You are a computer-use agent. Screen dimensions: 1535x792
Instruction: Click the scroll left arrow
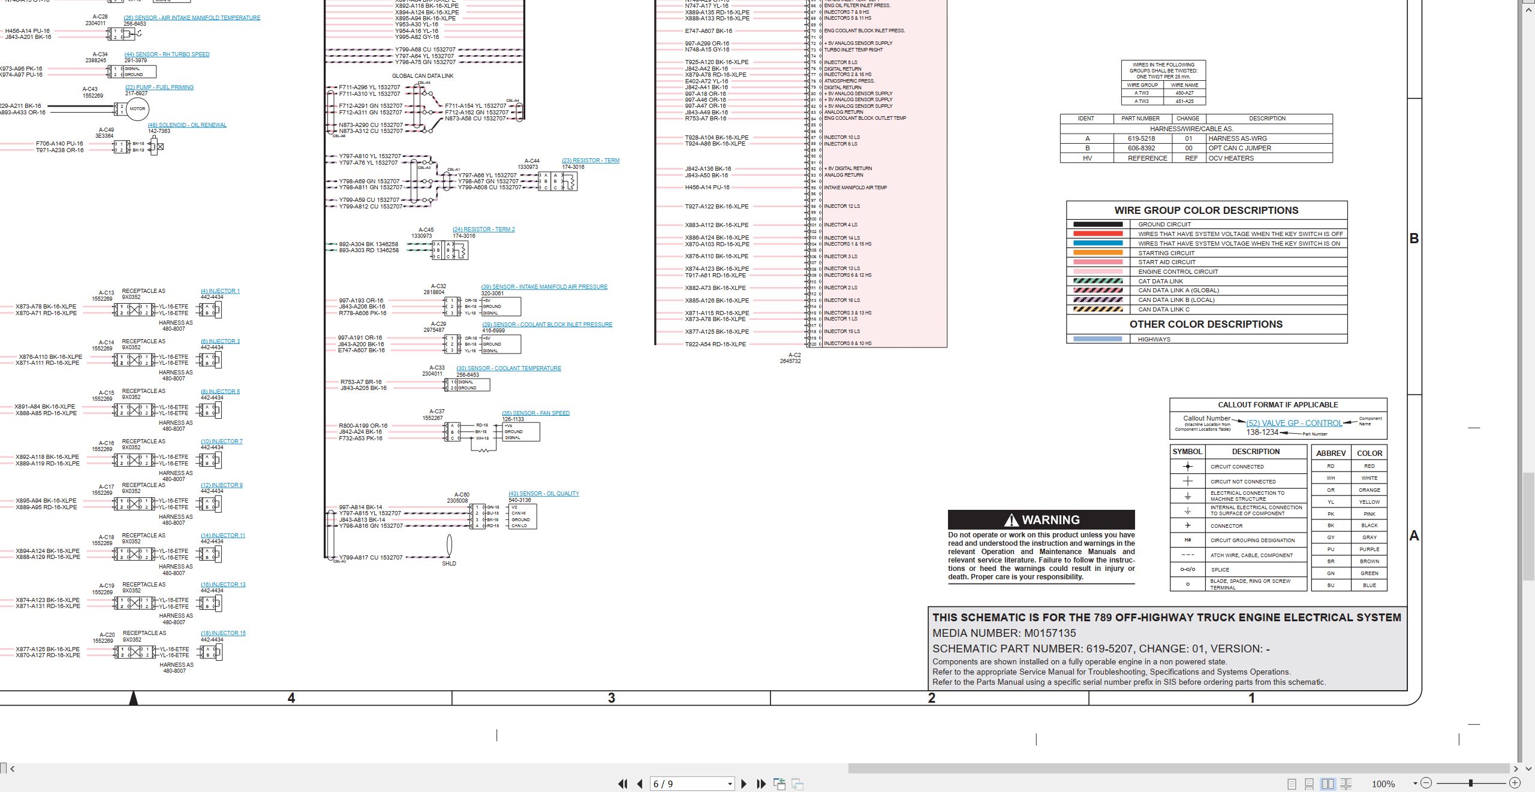[x=12, y=769]
